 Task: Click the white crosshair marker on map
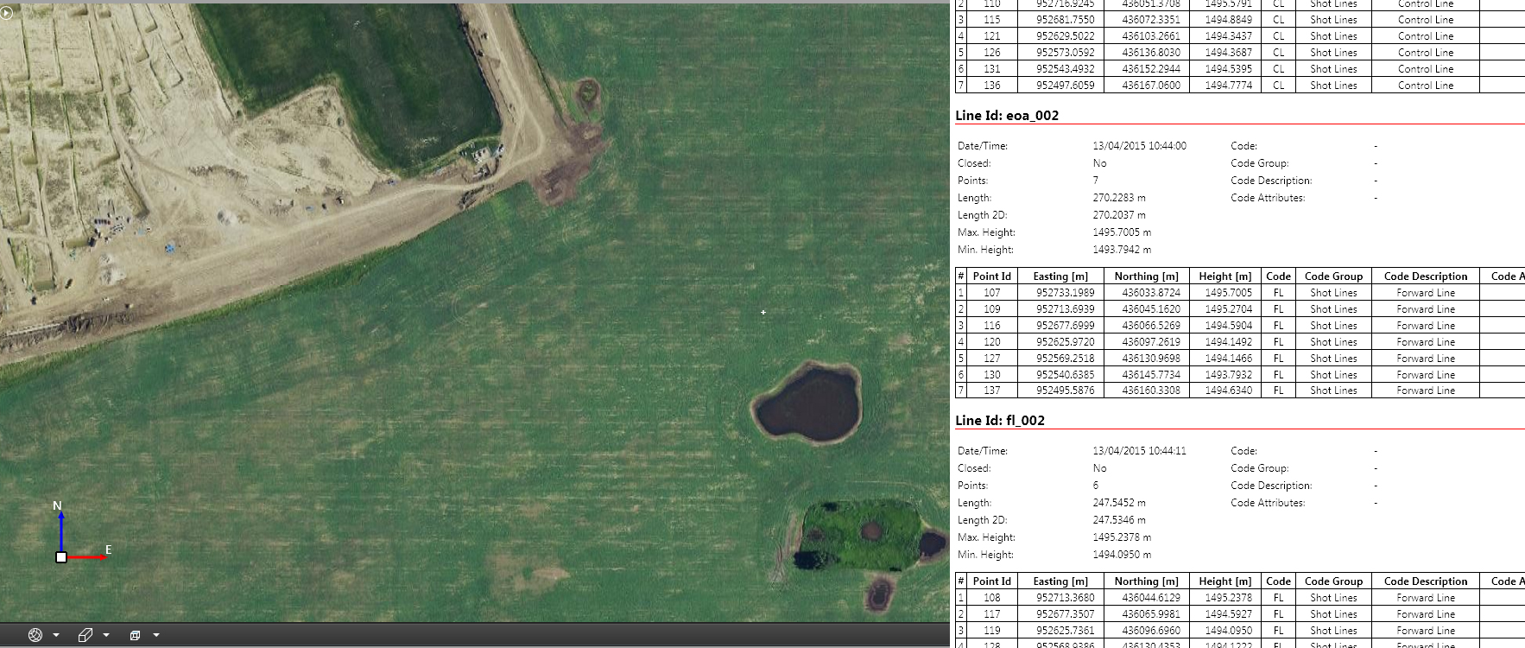tap(763, 312)
